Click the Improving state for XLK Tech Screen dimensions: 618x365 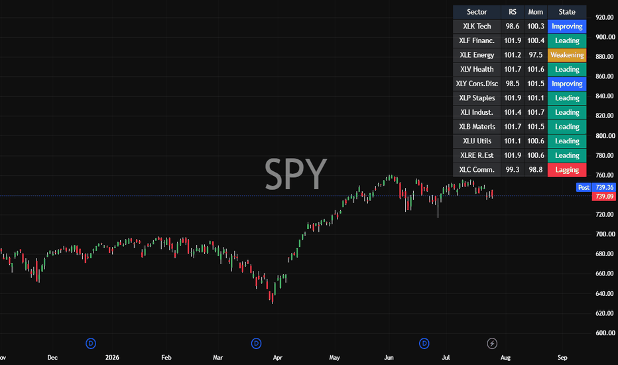[x=567, y=27]
